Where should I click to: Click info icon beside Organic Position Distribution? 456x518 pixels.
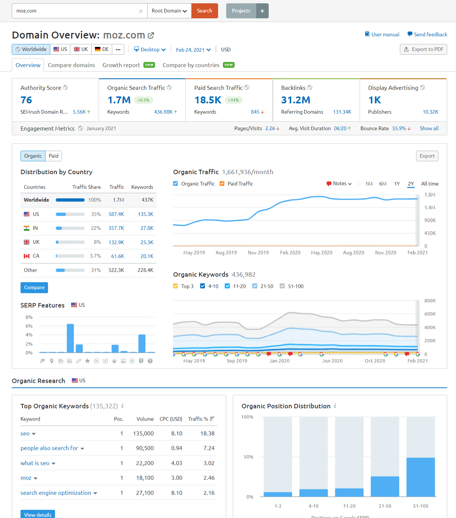pyautogui.click(x=335, y=406)
